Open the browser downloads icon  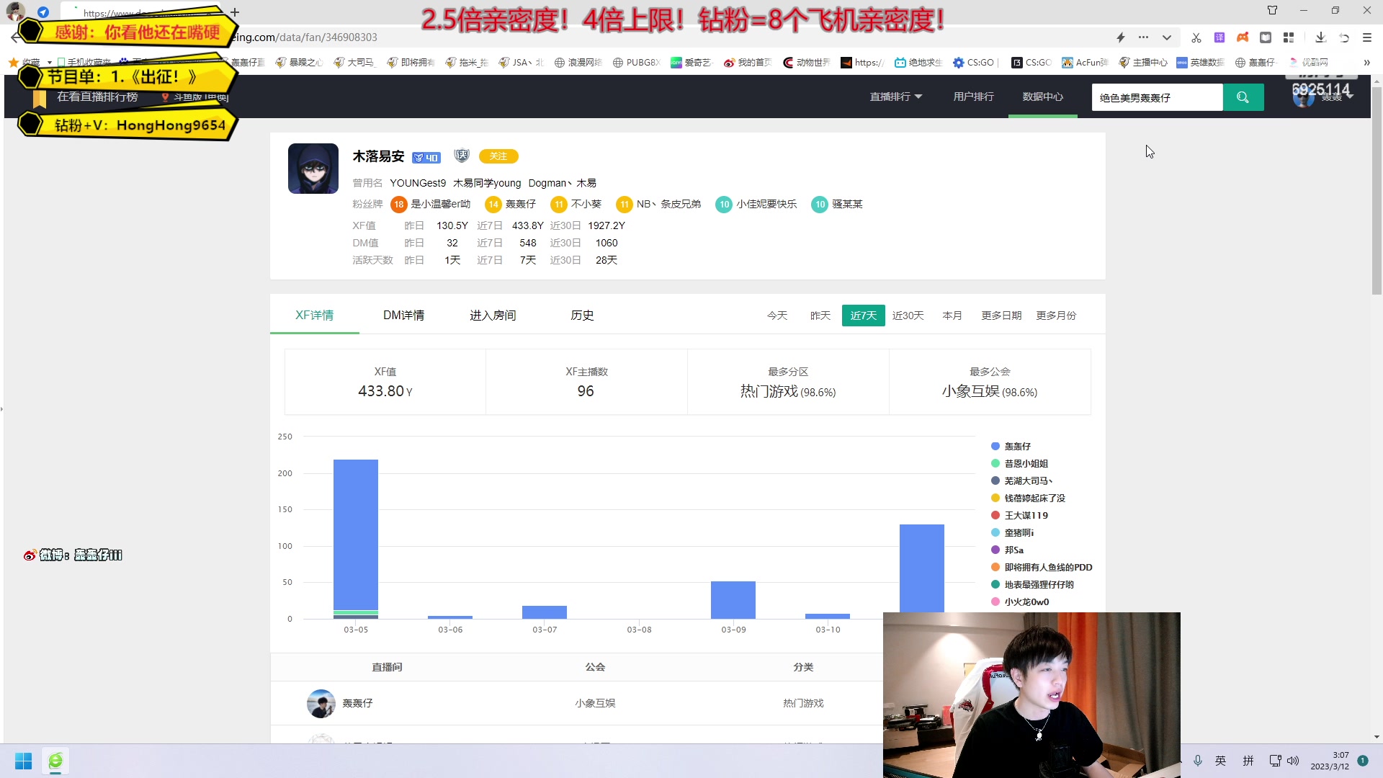tap(1320, 37)
